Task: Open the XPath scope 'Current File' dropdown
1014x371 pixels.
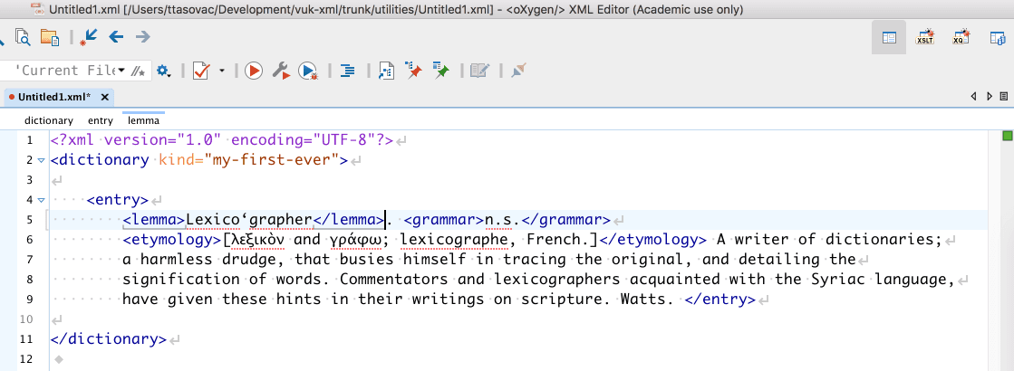Action: pos(121,70)
